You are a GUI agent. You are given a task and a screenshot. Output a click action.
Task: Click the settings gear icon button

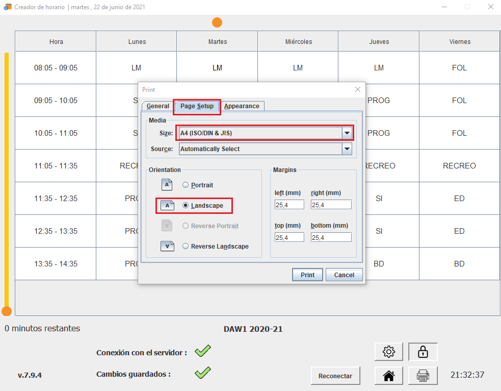point(388,351)
